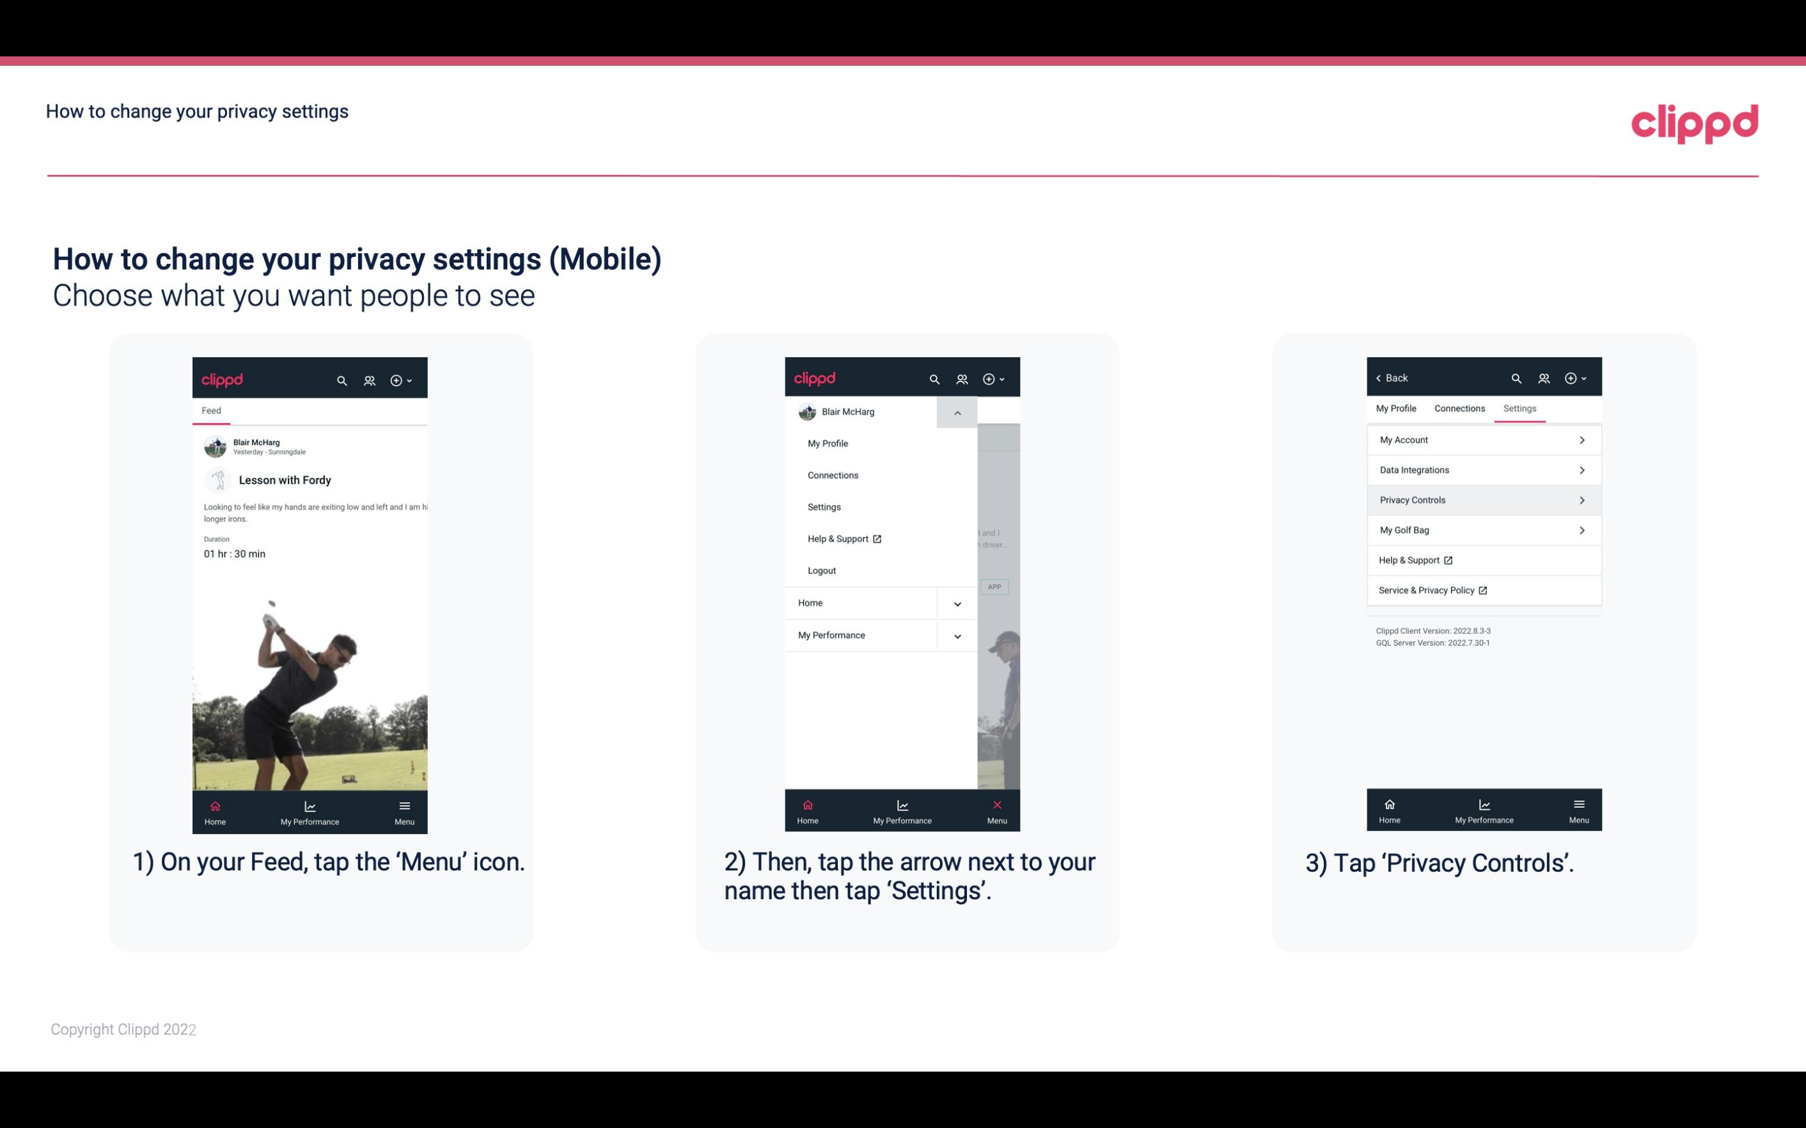This screenshot has height=1128, width=1806.
Task: Tap the Profile icon in navigation bar
Action: coord(370,380)
